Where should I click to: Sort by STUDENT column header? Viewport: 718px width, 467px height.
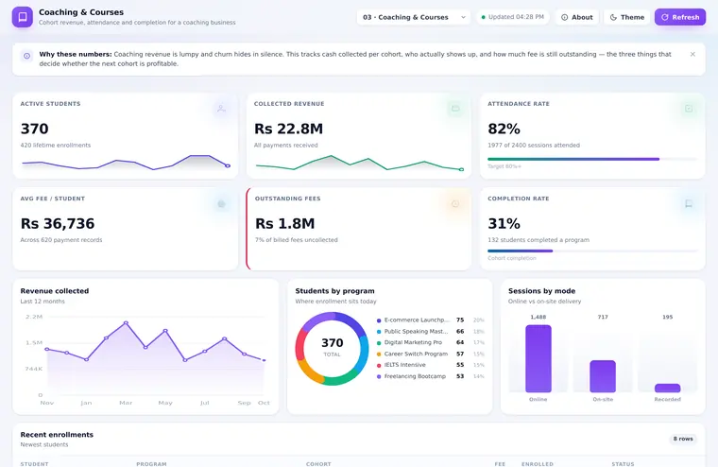coord(34,464)
